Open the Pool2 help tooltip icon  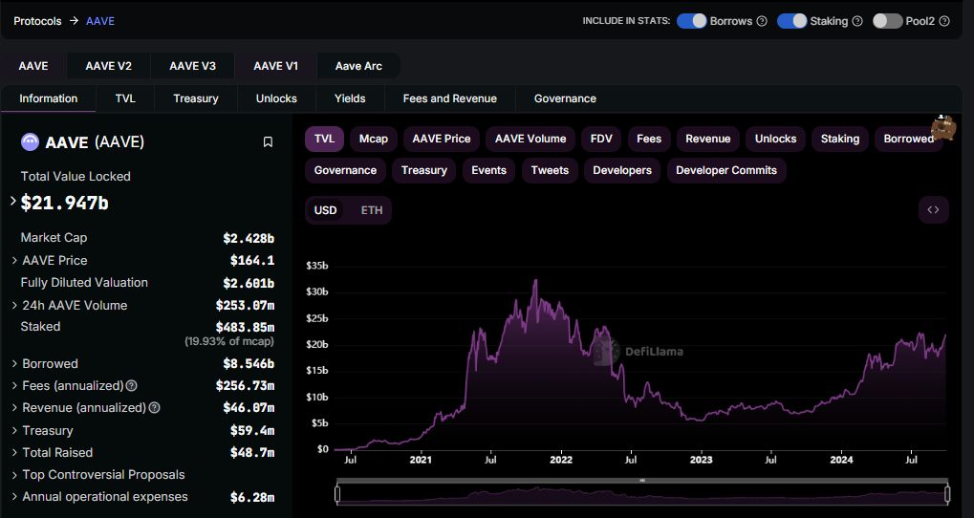click(944, 21)
